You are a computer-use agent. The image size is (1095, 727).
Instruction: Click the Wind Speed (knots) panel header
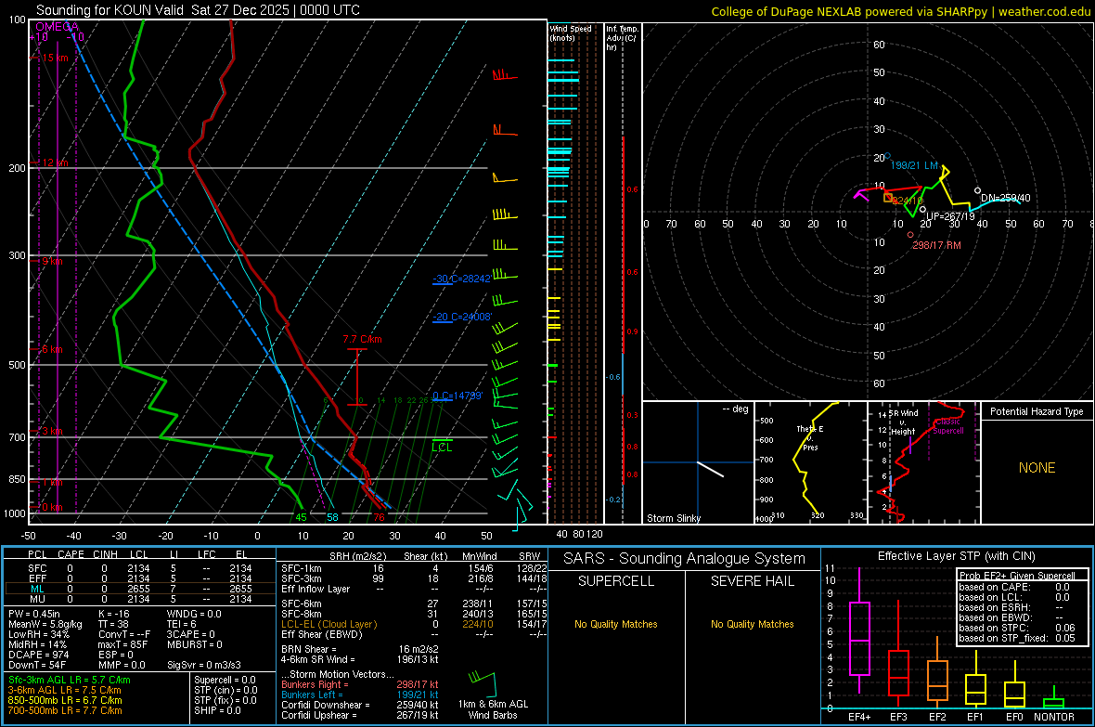[x=571, y=32]
